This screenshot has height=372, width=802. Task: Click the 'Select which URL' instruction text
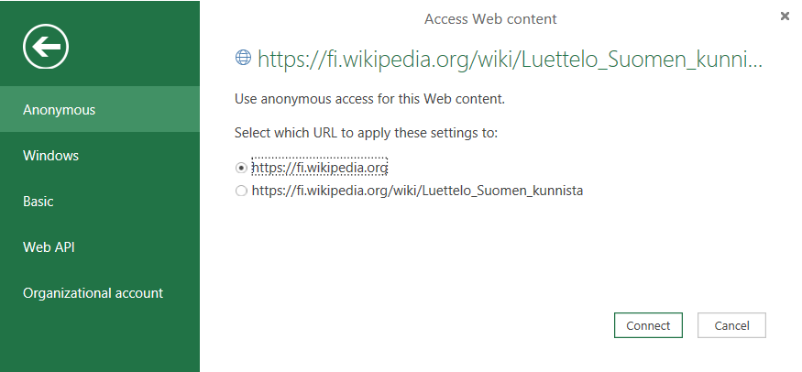[366, 133]
